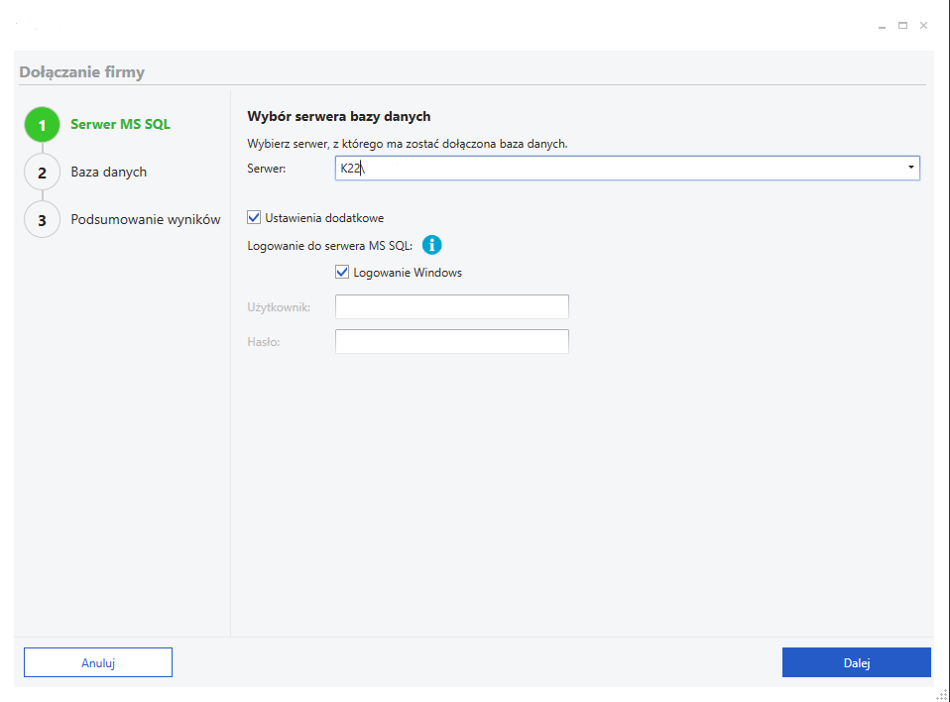Screen dimensions: 950x702
Task: Close the Dołączanie firmy window
Action: coord(923,26)
